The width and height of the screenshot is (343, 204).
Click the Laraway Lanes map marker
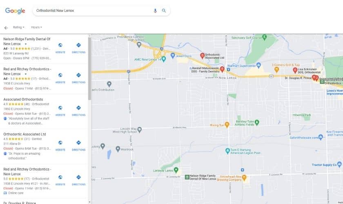(x=176, y=170)
